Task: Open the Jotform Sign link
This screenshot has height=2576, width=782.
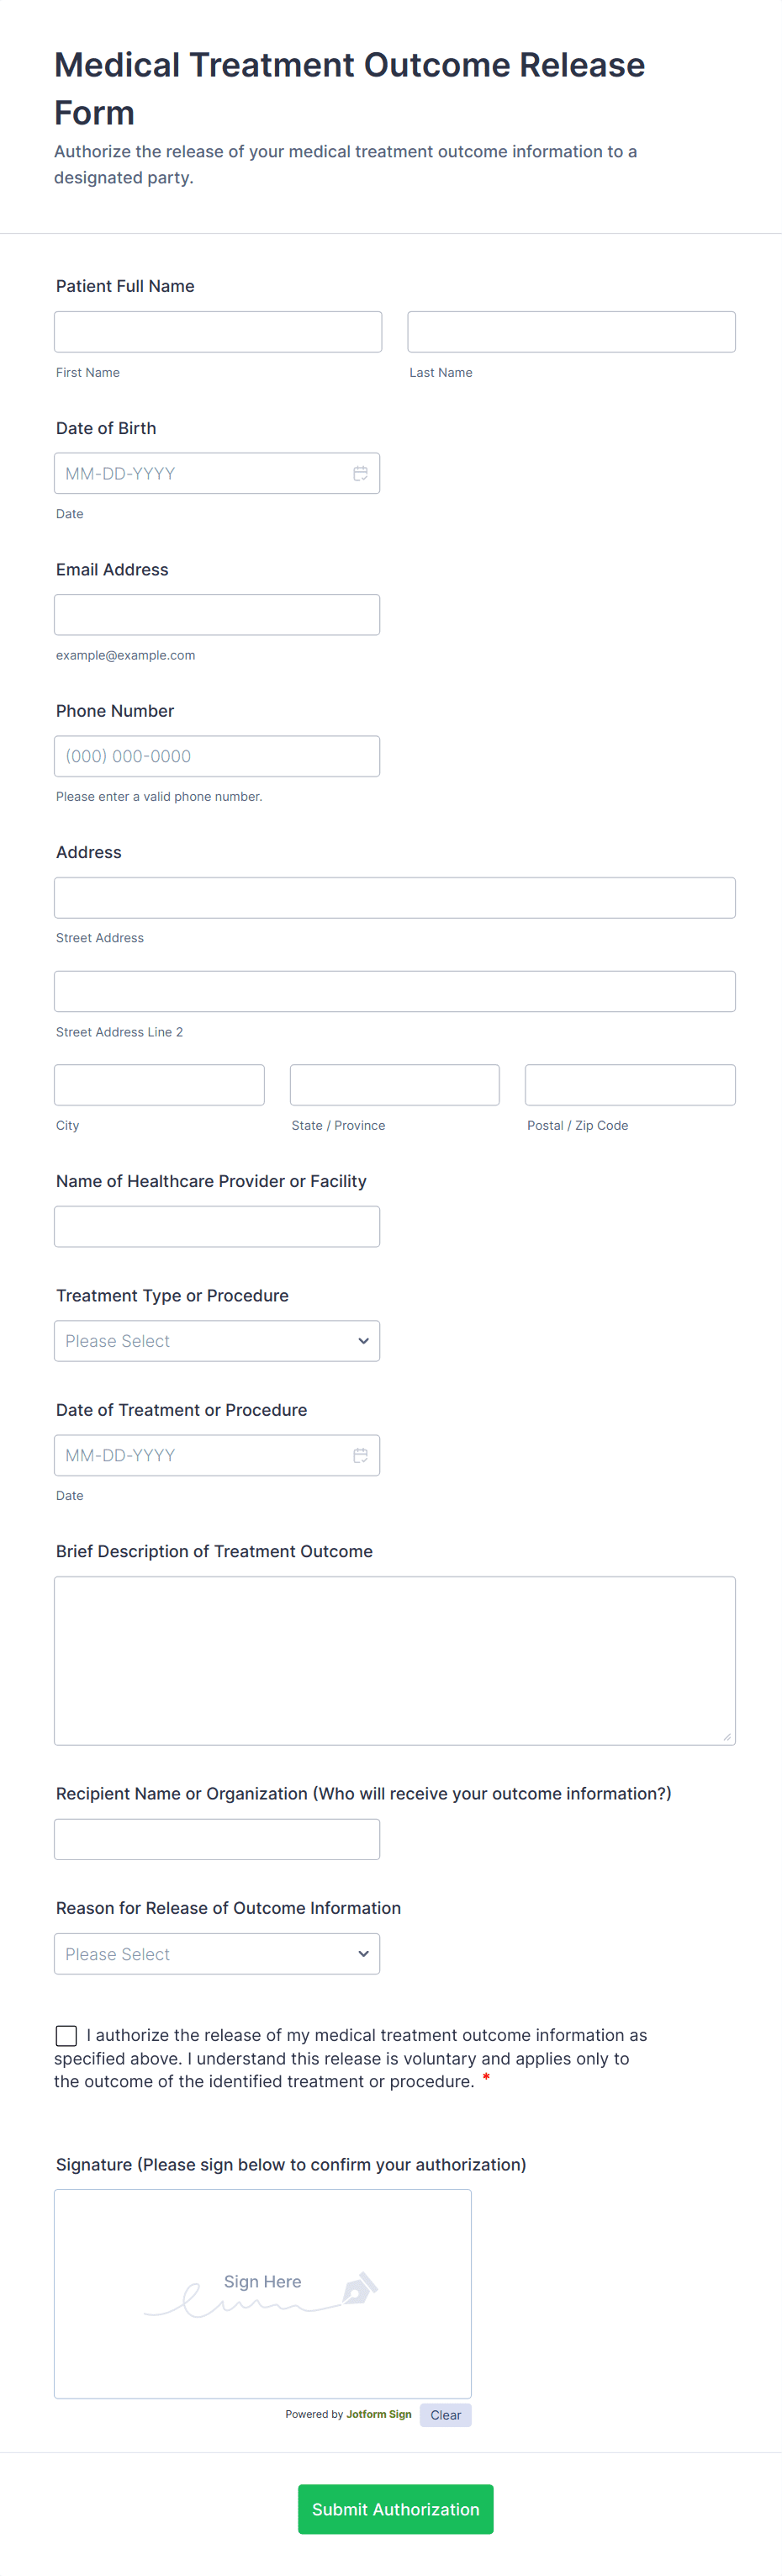Action: (378, 2414)
